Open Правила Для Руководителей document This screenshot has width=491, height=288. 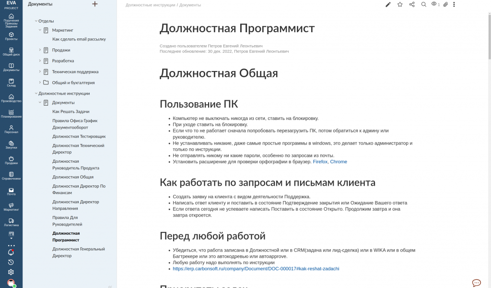click(67, 221)
